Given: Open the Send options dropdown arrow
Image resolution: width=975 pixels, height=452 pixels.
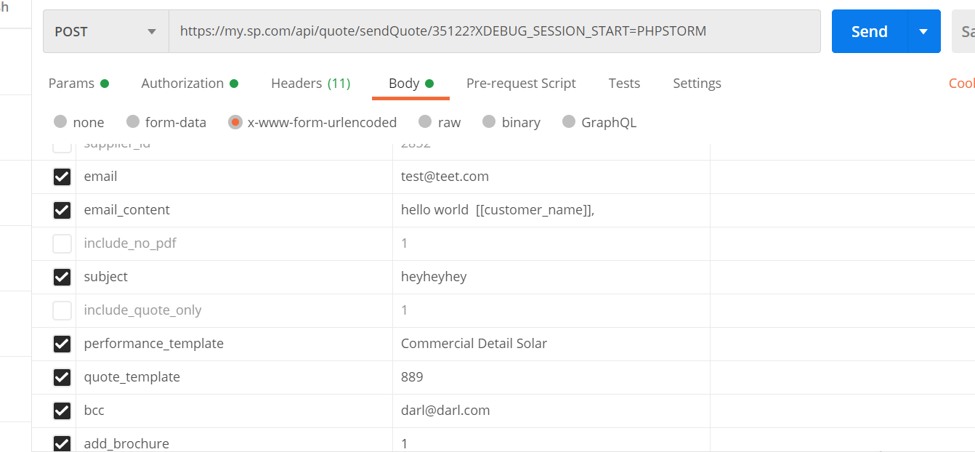Looking at the screenshot, I should click(x=923, y=32).
